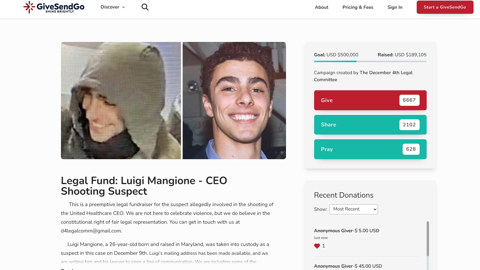Go to Pricing & Fees
This screenshot has width=480, height=270.
coord(358,7)
